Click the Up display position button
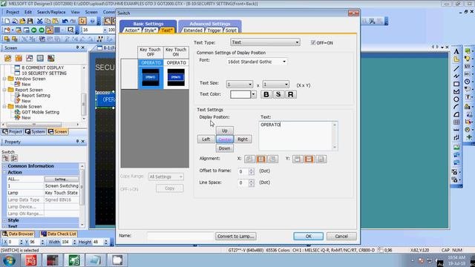The image size is (475, 267). click(x=224, y=131)
